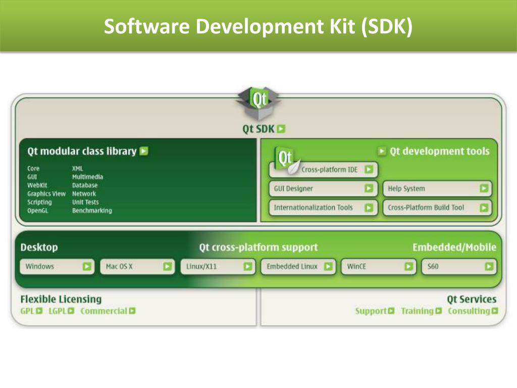The image size is (517, 388).
Task: Choose the S60 platform button
Action: coord(459,267)
